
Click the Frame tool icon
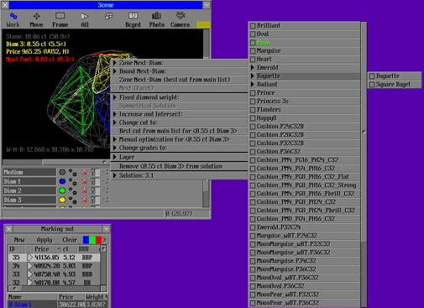(60, 16)
